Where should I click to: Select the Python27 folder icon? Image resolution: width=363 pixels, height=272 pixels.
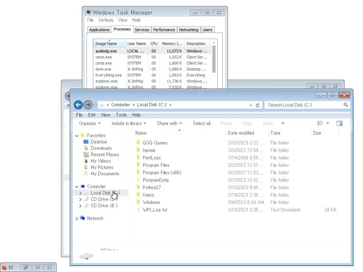(x=138, y=187)
